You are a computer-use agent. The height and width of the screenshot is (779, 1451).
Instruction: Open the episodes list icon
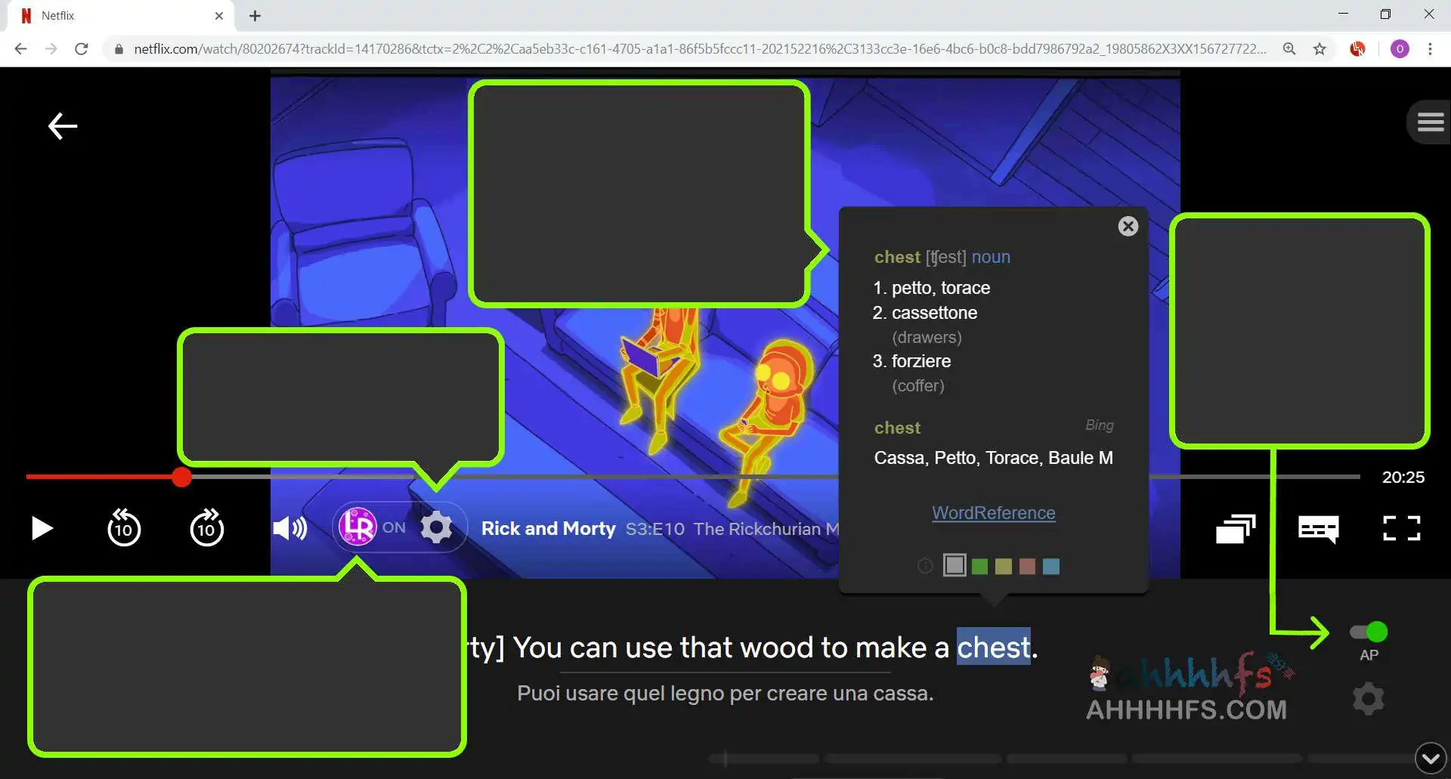1236,528
